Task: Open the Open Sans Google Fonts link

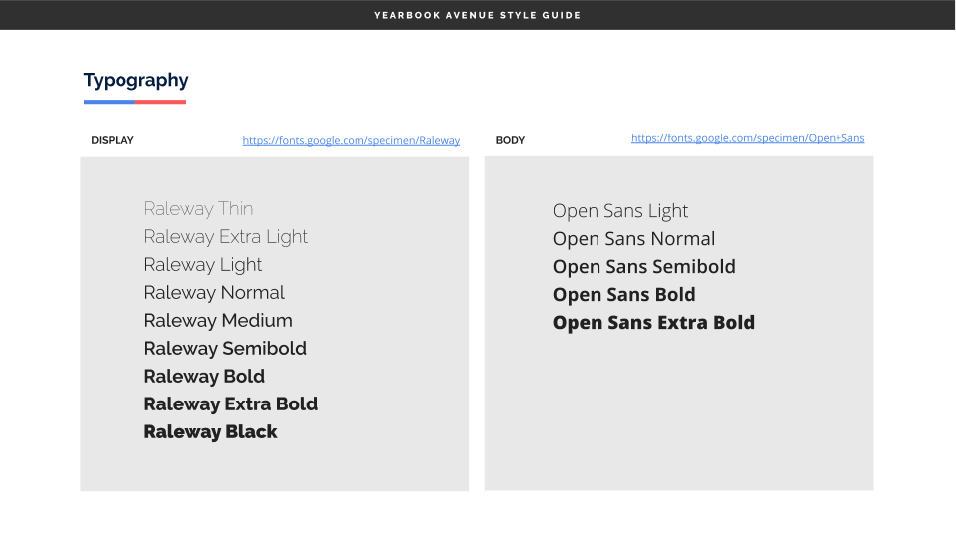Action: pyautogui.click(x=748, y=138)
